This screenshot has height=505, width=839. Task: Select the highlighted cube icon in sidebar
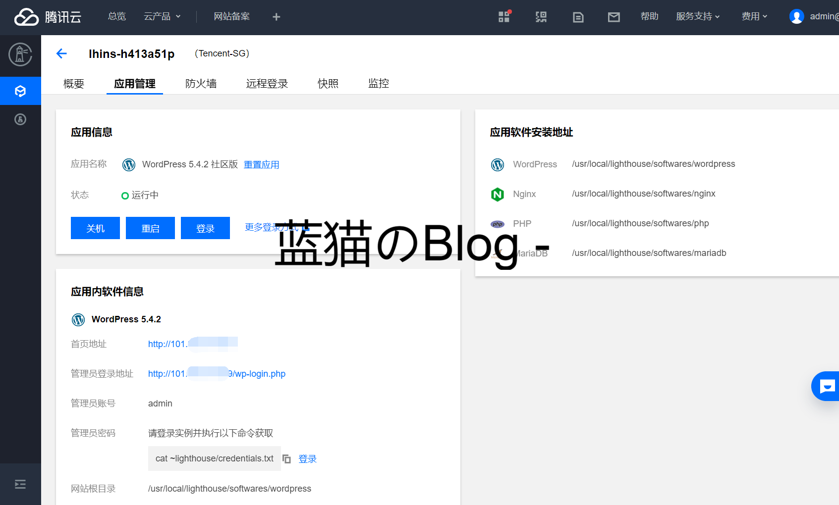pyautogui.click(x=20, y=91)
